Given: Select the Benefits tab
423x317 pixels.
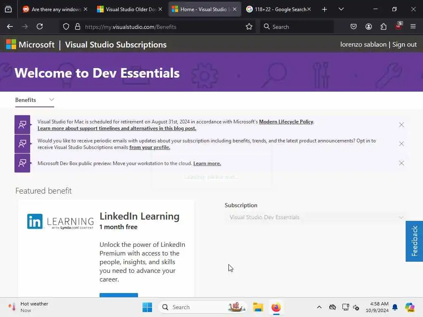Looking at the screenshot, I should pyautogui.click(x=26, y=100).
